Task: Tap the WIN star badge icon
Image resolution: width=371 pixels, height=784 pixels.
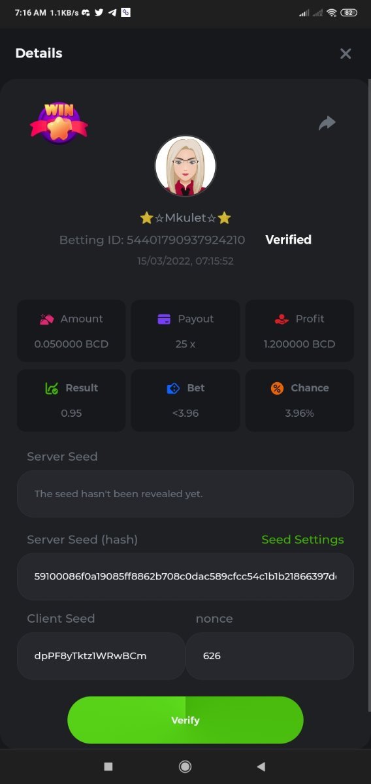Action: pyautogui.click(x=59, y=122)
